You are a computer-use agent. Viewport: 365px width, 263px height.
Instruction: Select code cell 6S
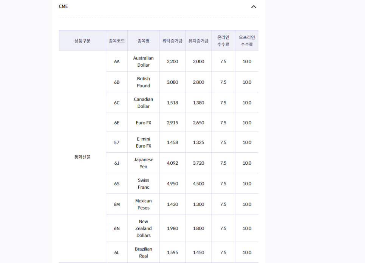pos(117,184)
